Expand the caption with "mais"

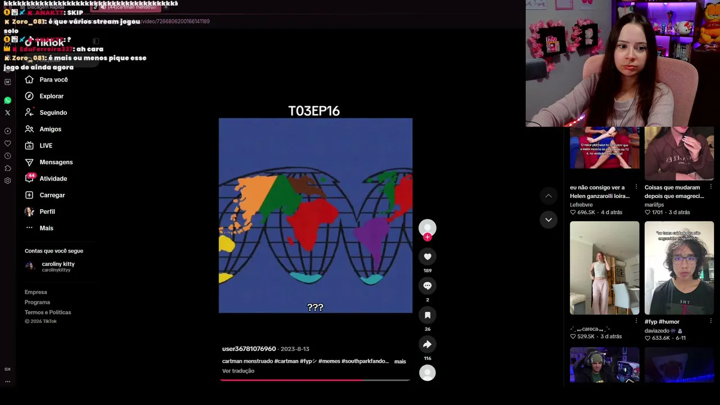pyautogui.click(x=400, y=361)
